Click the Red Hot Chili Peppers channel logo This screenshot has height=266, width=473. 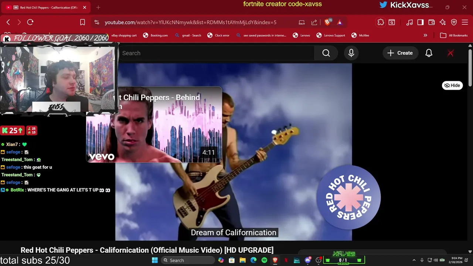pyautogui.click(x=348, y=197)
